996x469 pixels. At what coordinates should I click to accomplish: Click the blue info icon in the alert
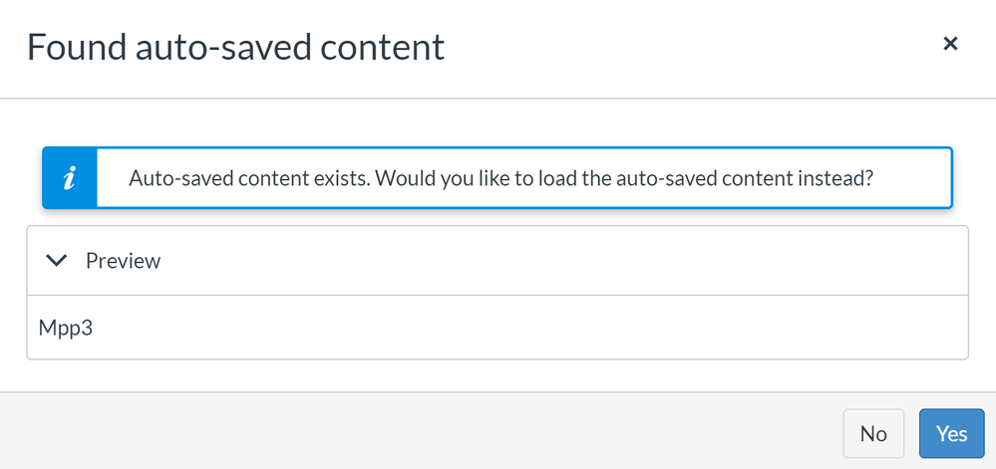70,177
